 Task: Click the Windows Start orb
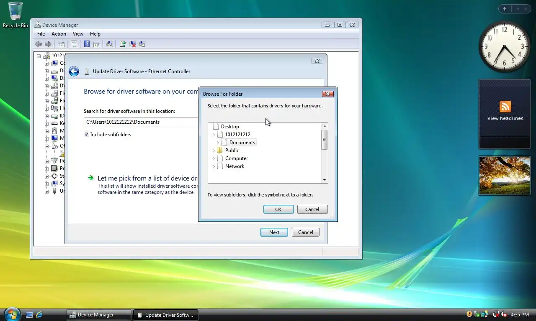pos(12,314)
